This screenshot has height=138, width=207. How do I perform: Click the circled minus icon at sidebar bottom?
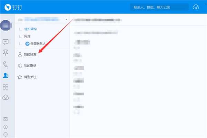pos(5,134)
